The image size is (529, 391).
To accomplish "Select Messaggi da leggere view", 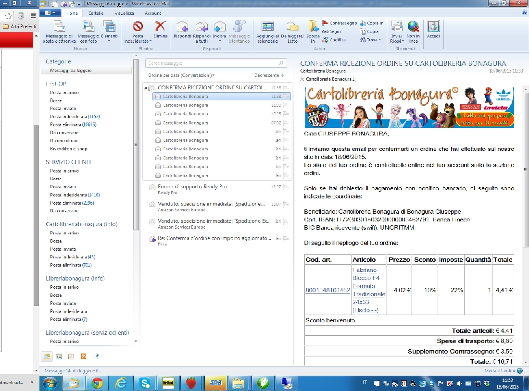I will pos(87,71).
